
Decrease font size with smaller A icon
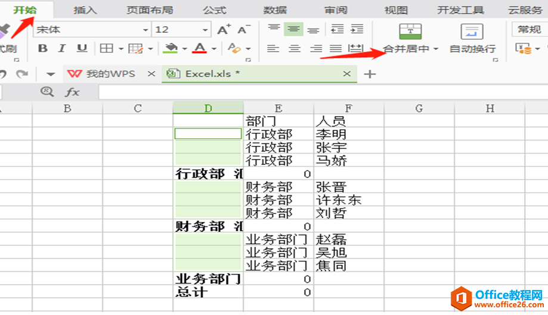click(244, 30)
